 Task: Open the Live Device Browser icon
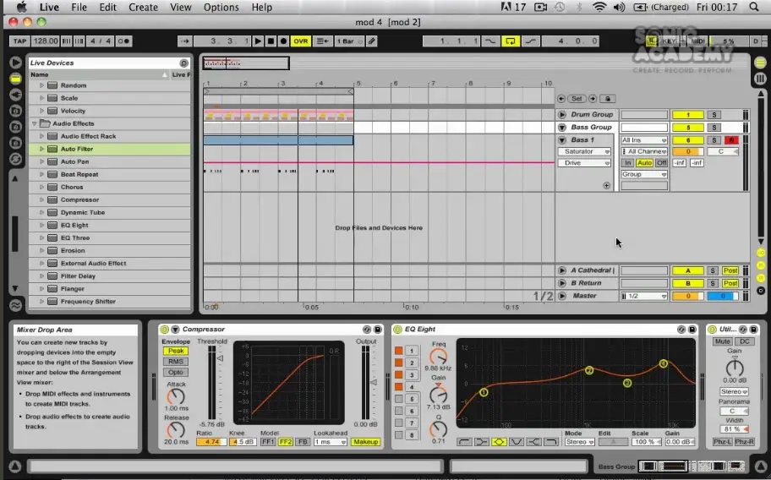click(16, 79)
